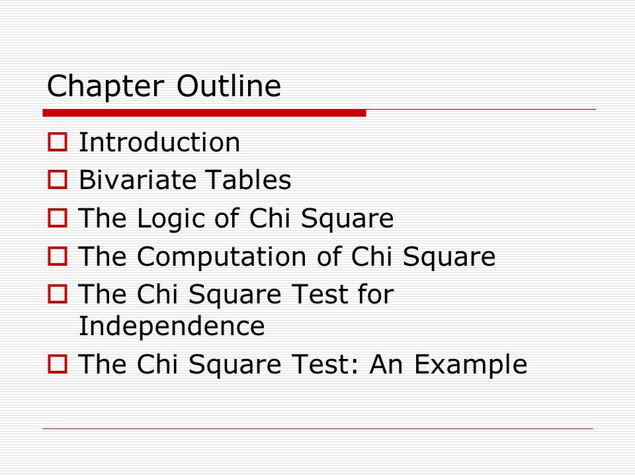Click the word Outline in the title
Screen dimensions: 635x476
229,86
